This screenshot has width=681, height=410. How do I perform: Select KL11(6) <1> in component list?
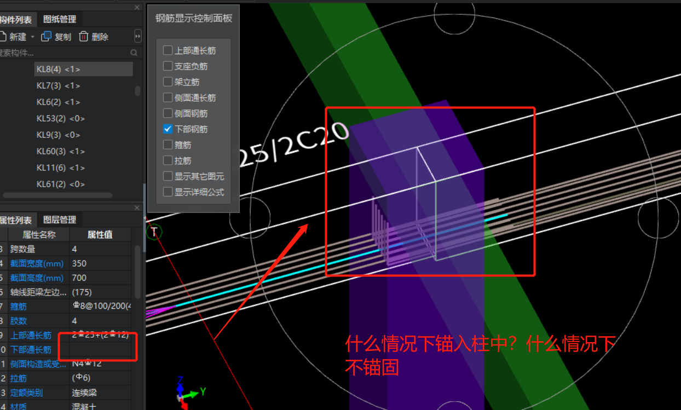61,168
